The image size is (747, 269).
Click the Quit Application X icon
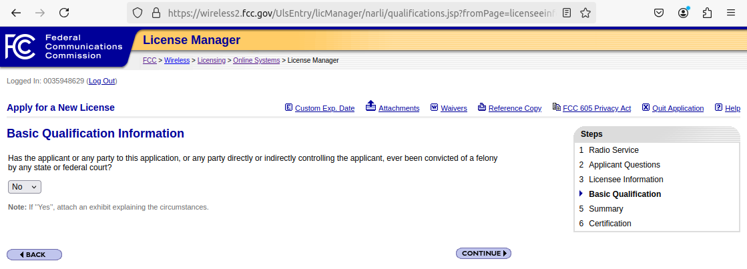646,107
